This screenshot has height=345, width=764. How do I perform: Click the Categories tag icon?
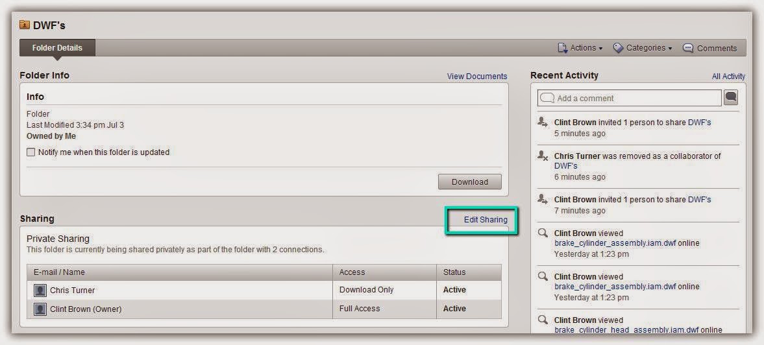(x=619, y=48)
